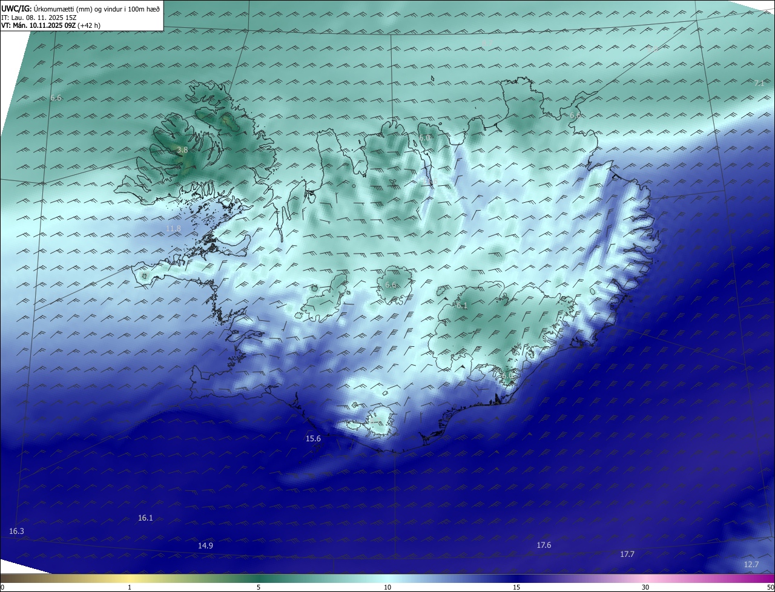
Task: Click the color scale tick labeled 15
Action: click(516, 587)
